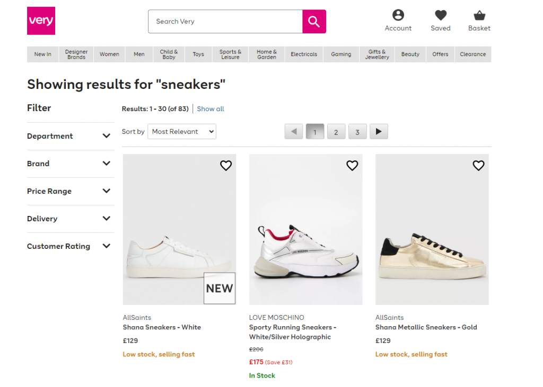The image size is (543, 387).
Task: Expand the Price Range filter
Action: coord(70,191)
